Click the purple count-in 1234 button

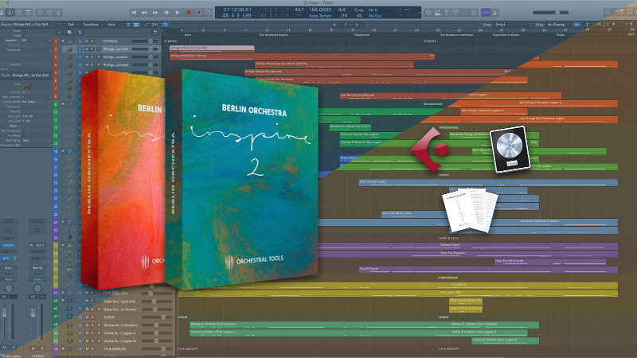coord(486,13)
